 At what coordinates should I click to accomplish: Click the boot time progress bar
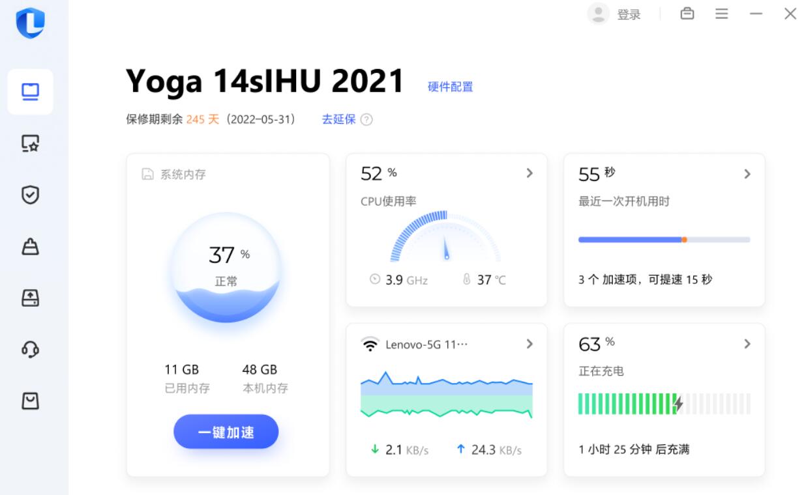tap(664, 240)
